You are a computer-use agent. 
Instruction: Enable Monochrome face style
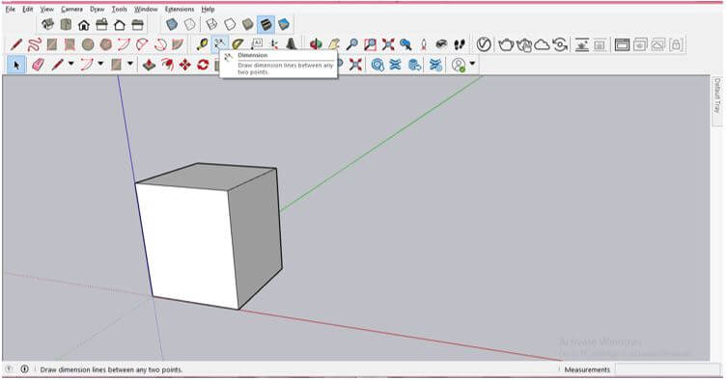pyautogui.click(x=284, y=24)
